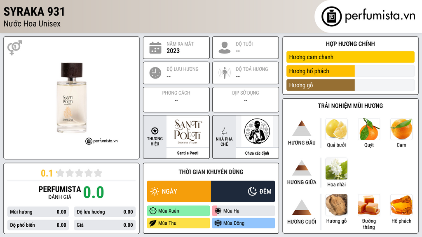Click the perfumista.vn bottle logo icon
Screen dimensions: 422x237
331,16
